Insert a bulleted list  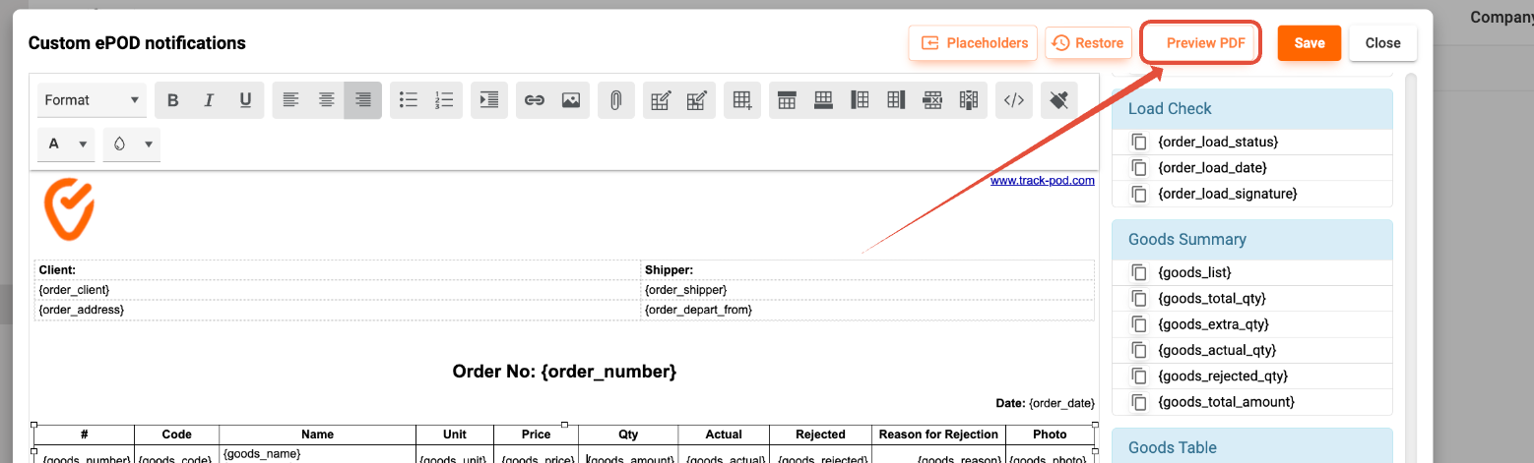409,100
